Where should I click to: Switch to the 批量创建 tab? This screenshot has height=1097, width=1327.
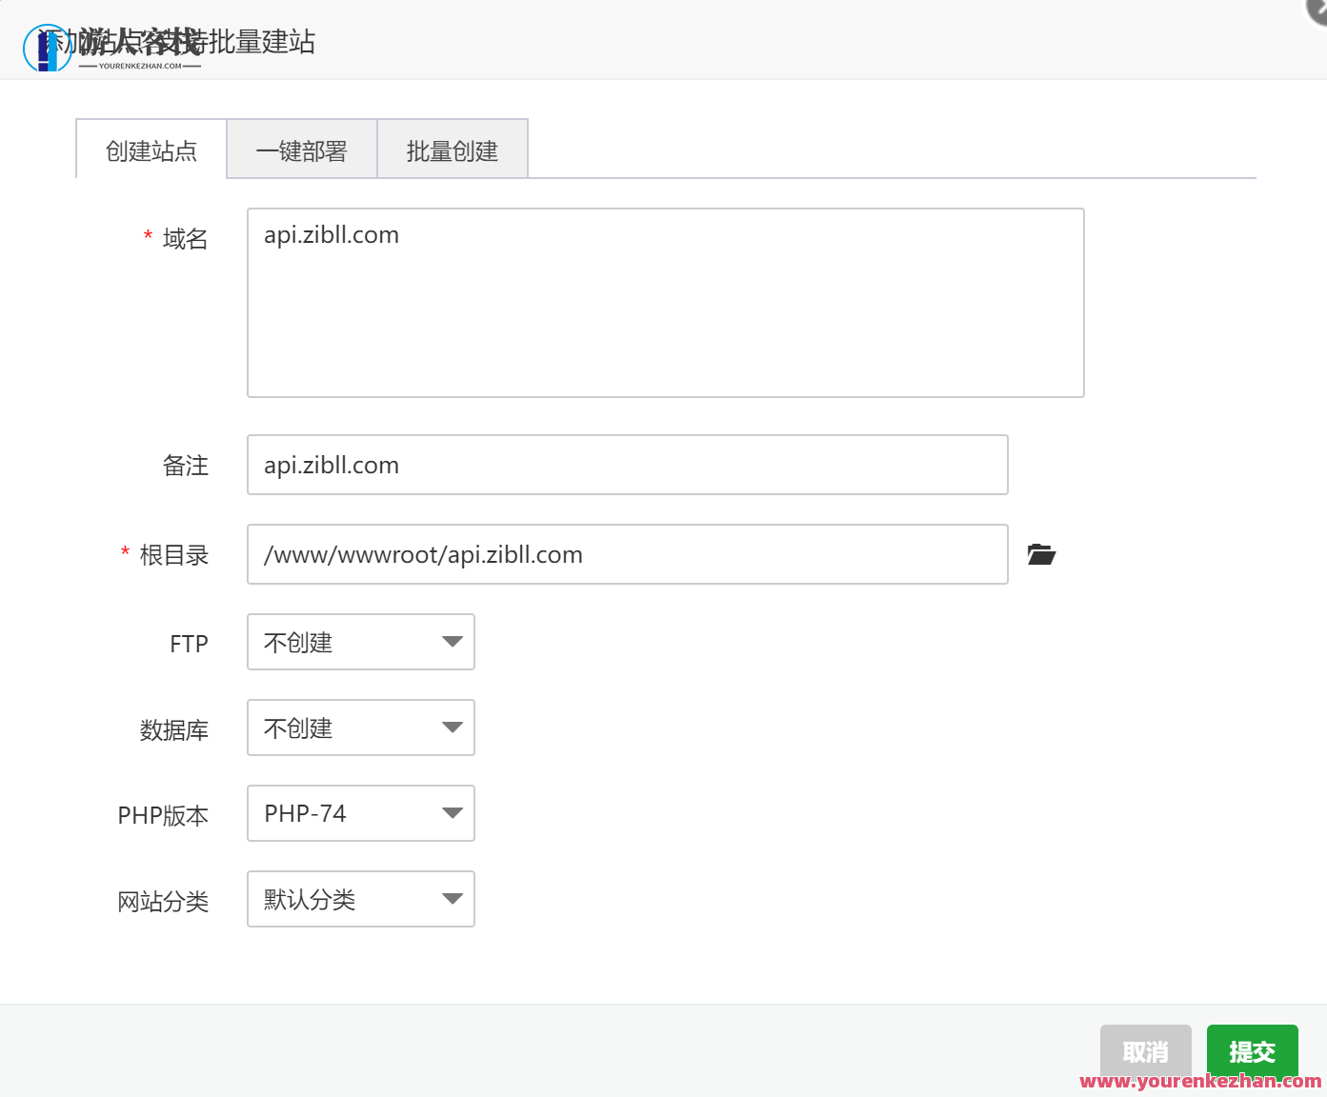[x=452, y=150]
